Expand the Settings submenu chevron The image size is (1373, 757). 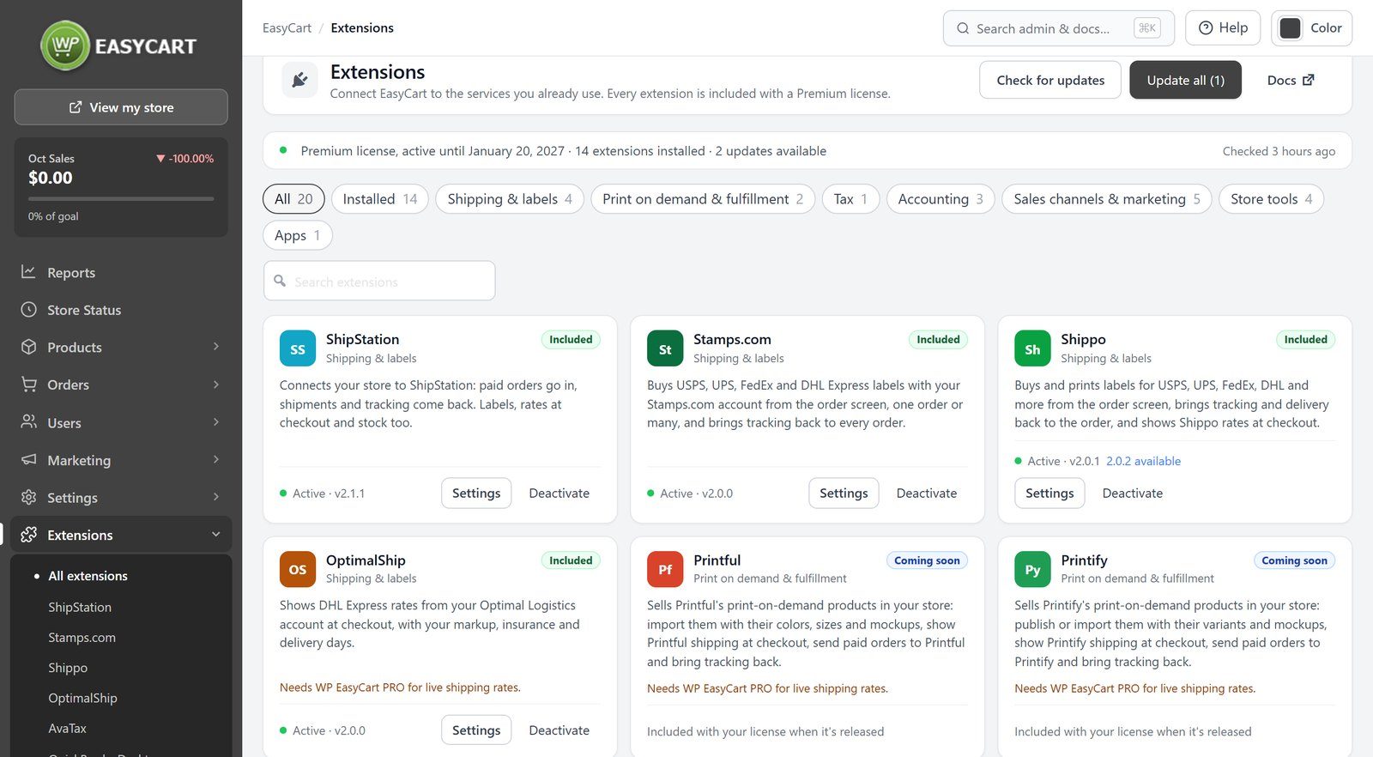pyautogui.click(x=216, y=497)
